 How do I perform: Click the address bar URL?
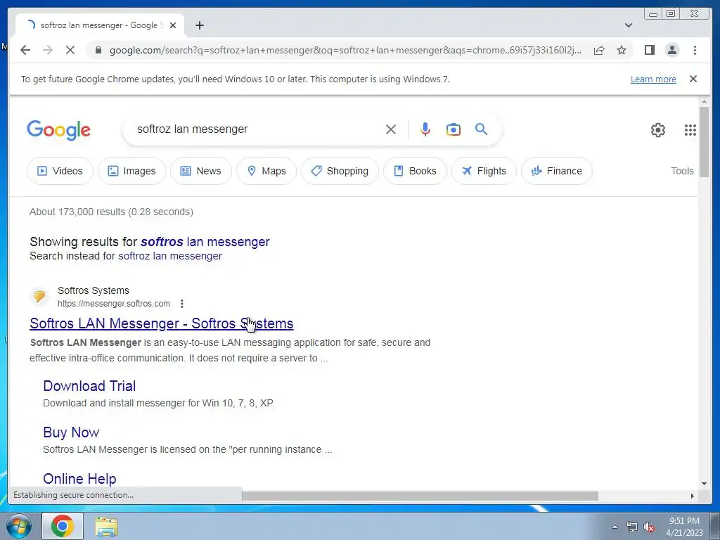click(x=345, y=50)
